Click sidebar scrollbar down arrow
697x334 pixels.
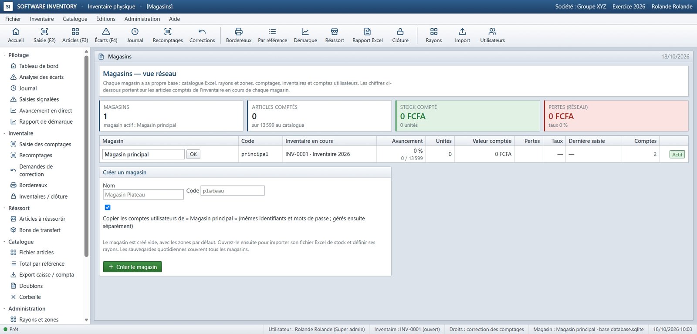pyautogui.click(x=86, y=320)
